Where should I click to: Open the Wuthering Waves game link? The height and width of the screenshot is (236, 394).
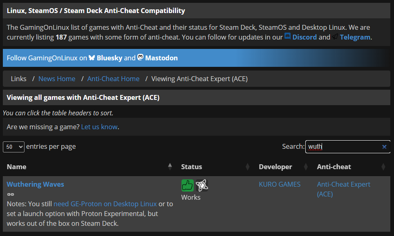pyautogui.click(x=36, y=184)
